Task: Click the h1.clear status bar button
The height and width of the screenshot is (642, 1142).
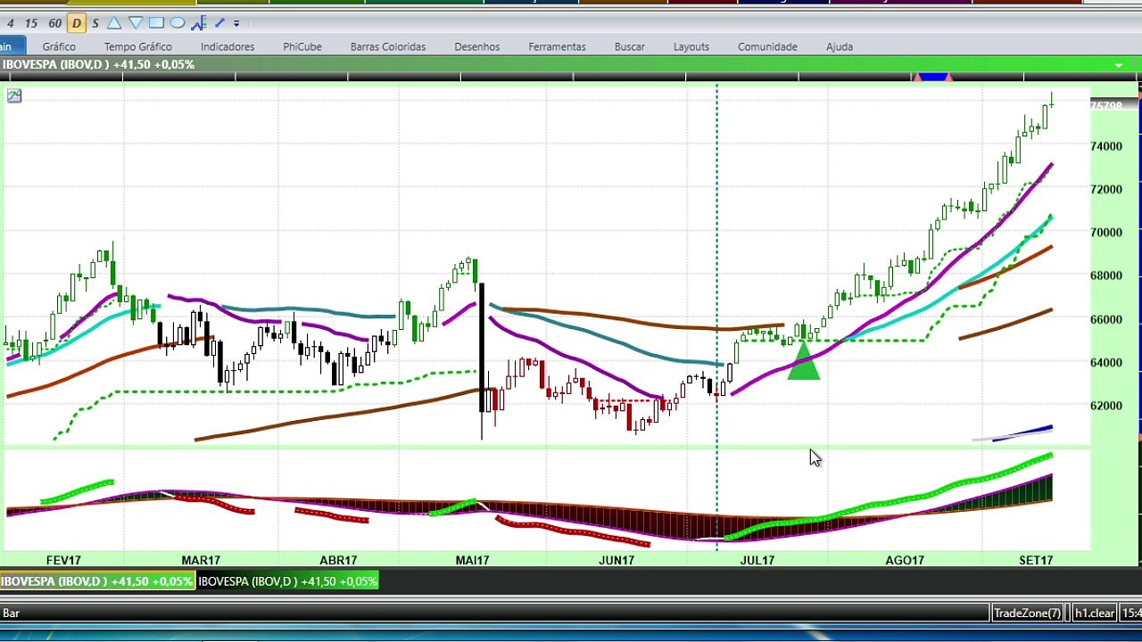Action: [1094, 613]
